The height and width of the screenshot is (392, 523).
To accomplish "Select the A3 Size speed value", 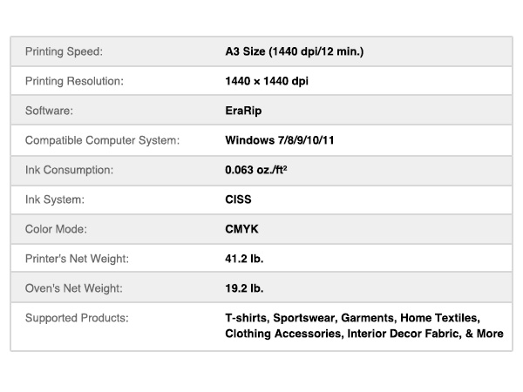I will (294, 51).
